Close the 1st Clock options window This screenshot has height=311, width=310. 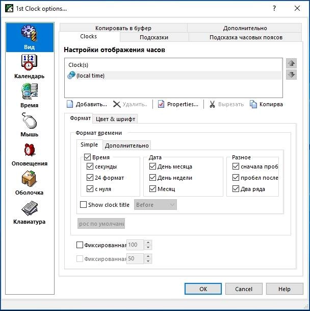pos(297,8)
